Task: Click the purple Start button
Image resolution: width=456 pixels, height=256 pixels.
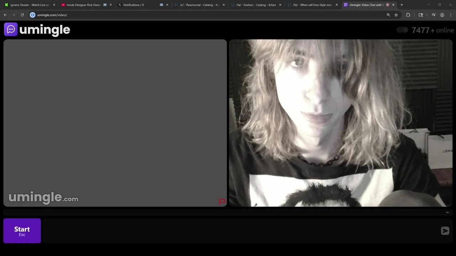Action: [22, 231]
